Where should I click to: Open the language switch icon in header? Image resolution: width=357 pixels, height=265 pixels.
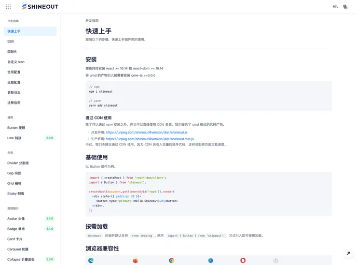coord(346,7)
